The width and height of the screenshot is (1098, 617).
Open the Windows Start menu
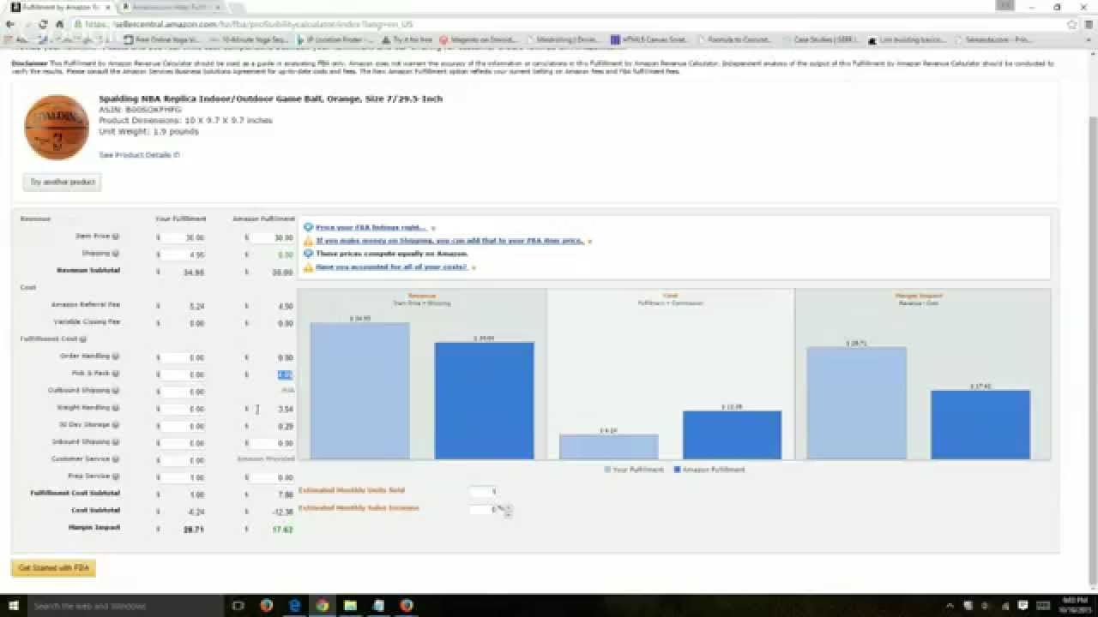coord(15,605)
